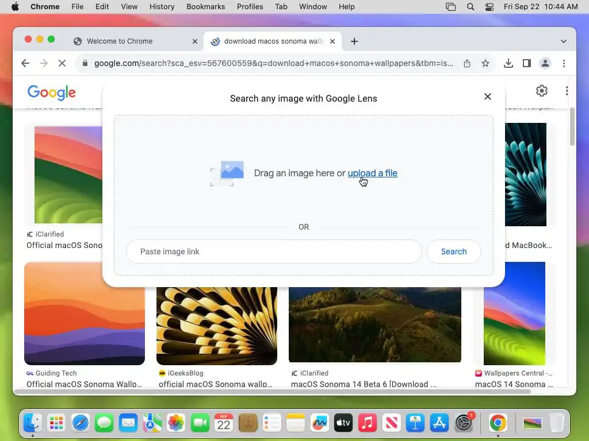Viewport: 589px width, 441px height.
Task: Open Chrome three-dot menu
Action: (x=564, y=63)
